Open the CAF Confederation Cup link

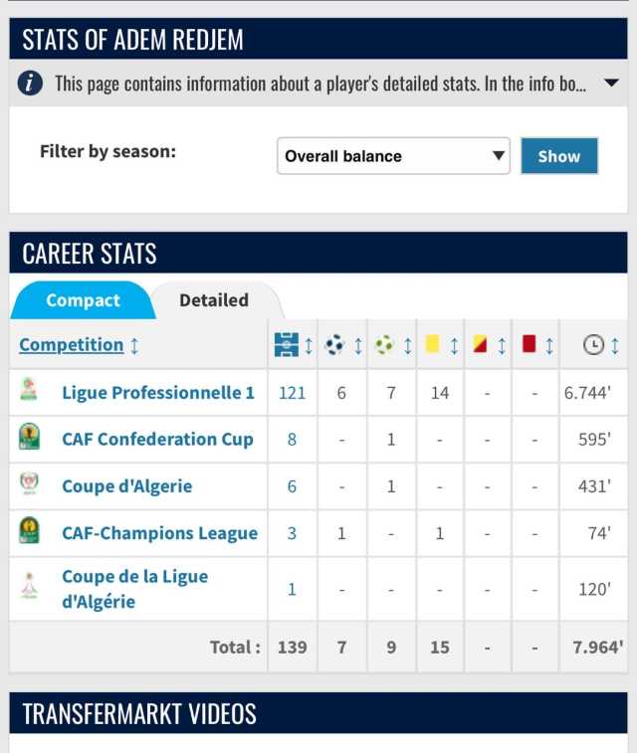click(x=157, y=439)
